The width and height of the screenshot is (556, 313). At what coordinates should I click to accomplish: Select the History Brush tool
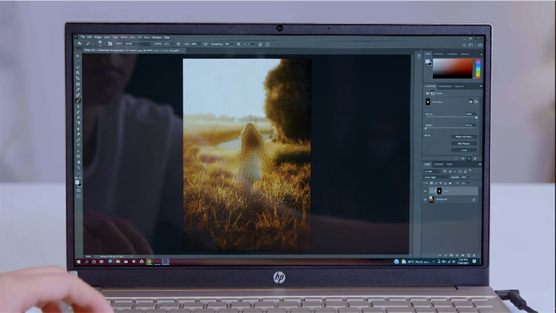coord(78,112)
